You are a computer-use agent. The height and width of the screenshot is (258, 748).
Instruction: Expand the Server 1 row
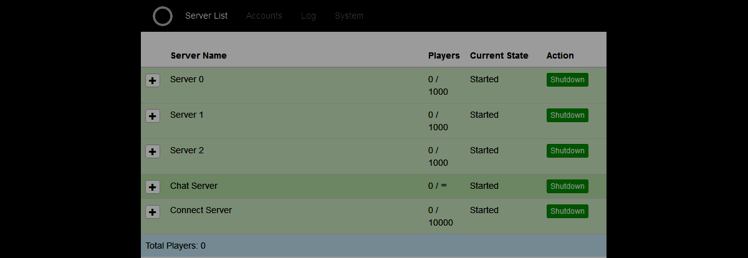(153, 117)
